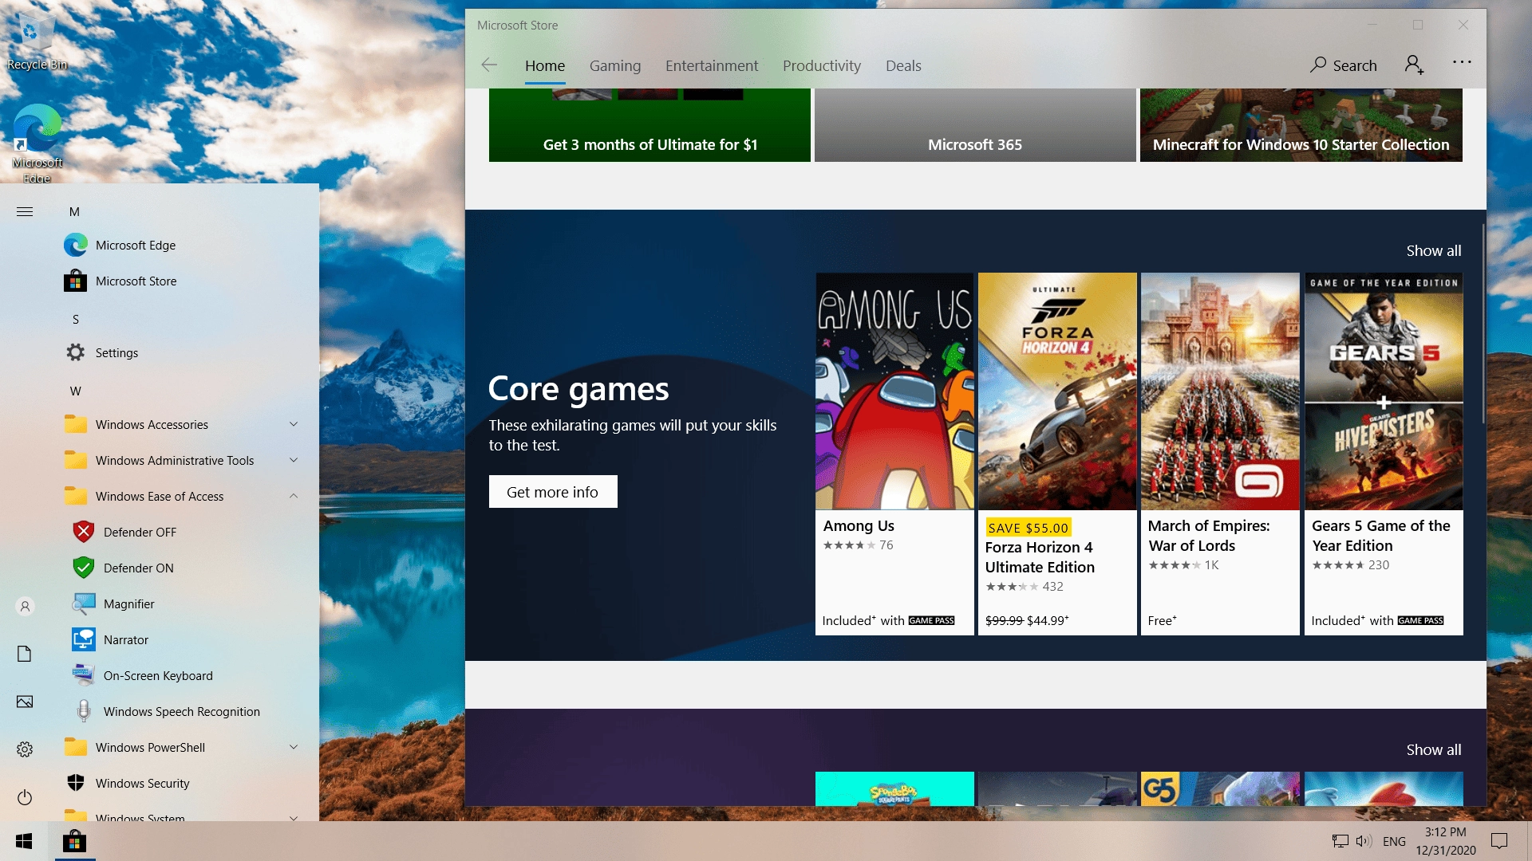Image resolution: width=1532 pixels, height=861 pixels.
Task: Open the Among Us game card
Action: click(894, 454)
